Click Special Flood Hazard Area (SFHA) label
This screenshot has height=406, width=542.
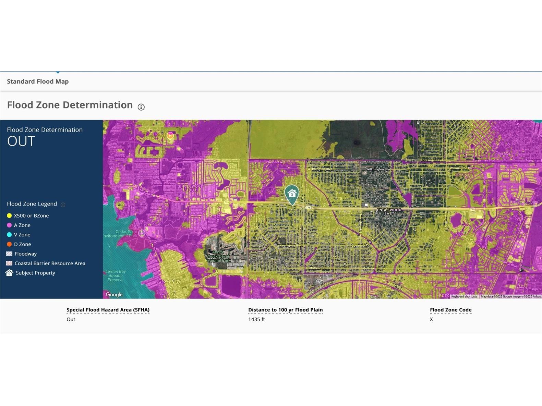click(x=108, y=310)
